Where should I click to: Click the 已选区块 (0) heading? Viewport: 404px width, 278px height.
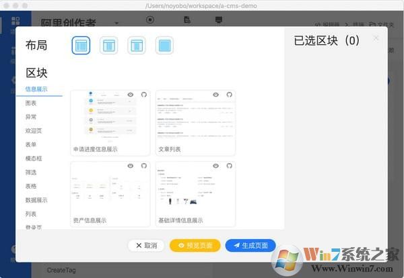tap(327, 40)
